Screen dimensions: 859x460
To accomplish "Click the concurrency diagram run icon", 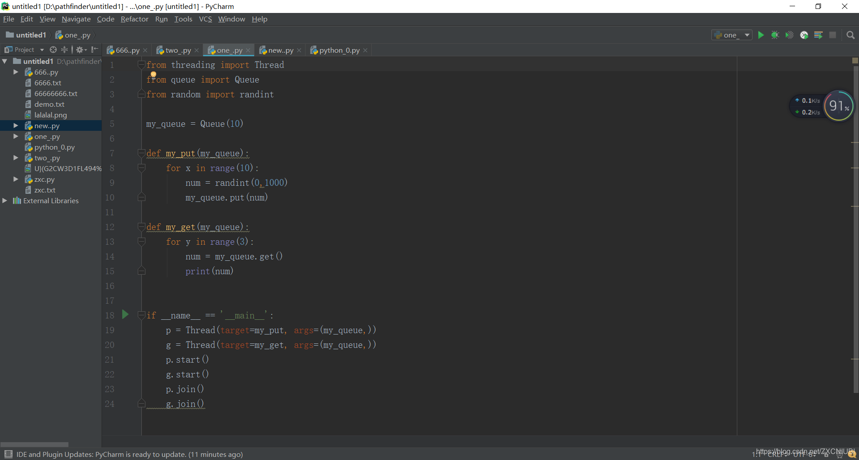I will click(818, 35).
